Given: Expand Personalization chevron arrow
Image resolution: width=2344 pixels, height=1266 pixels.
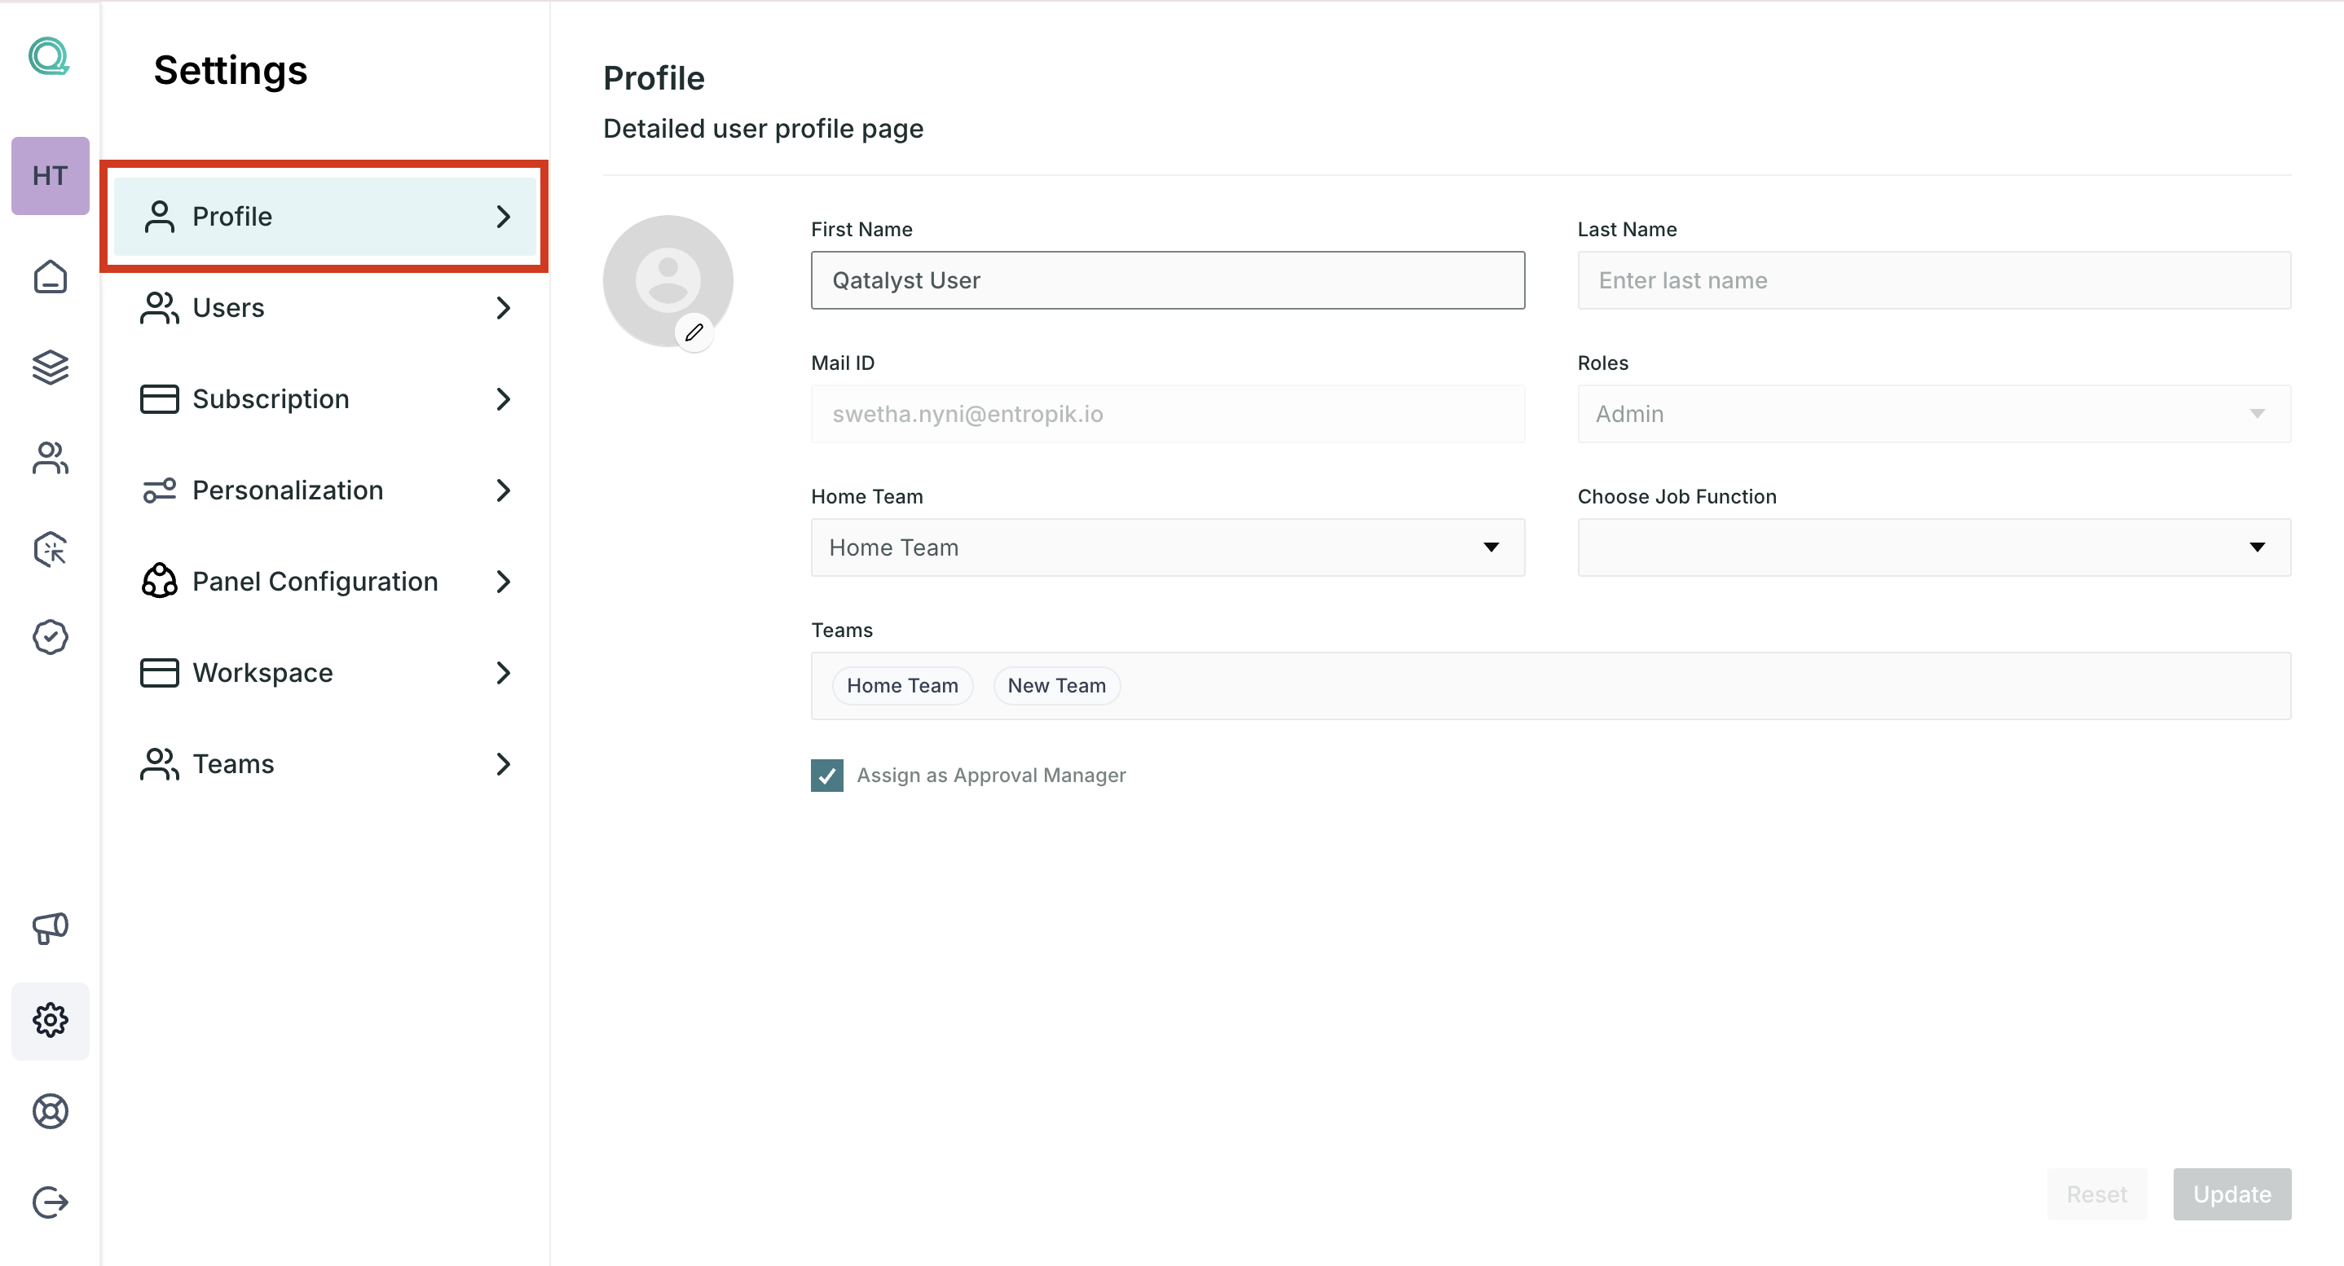Looking at the screenshot, I should click(x=503, y=490).
